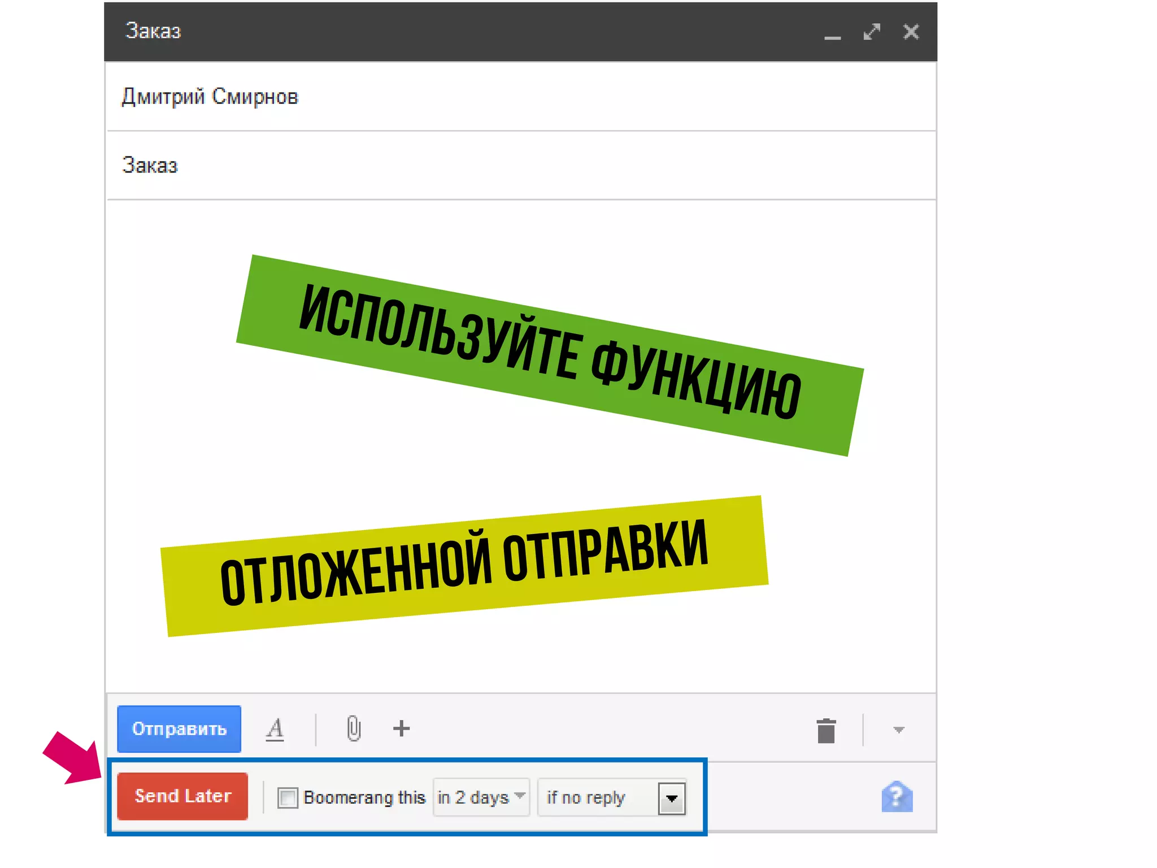Attach a file with paperclip icon

click(354, 728)
